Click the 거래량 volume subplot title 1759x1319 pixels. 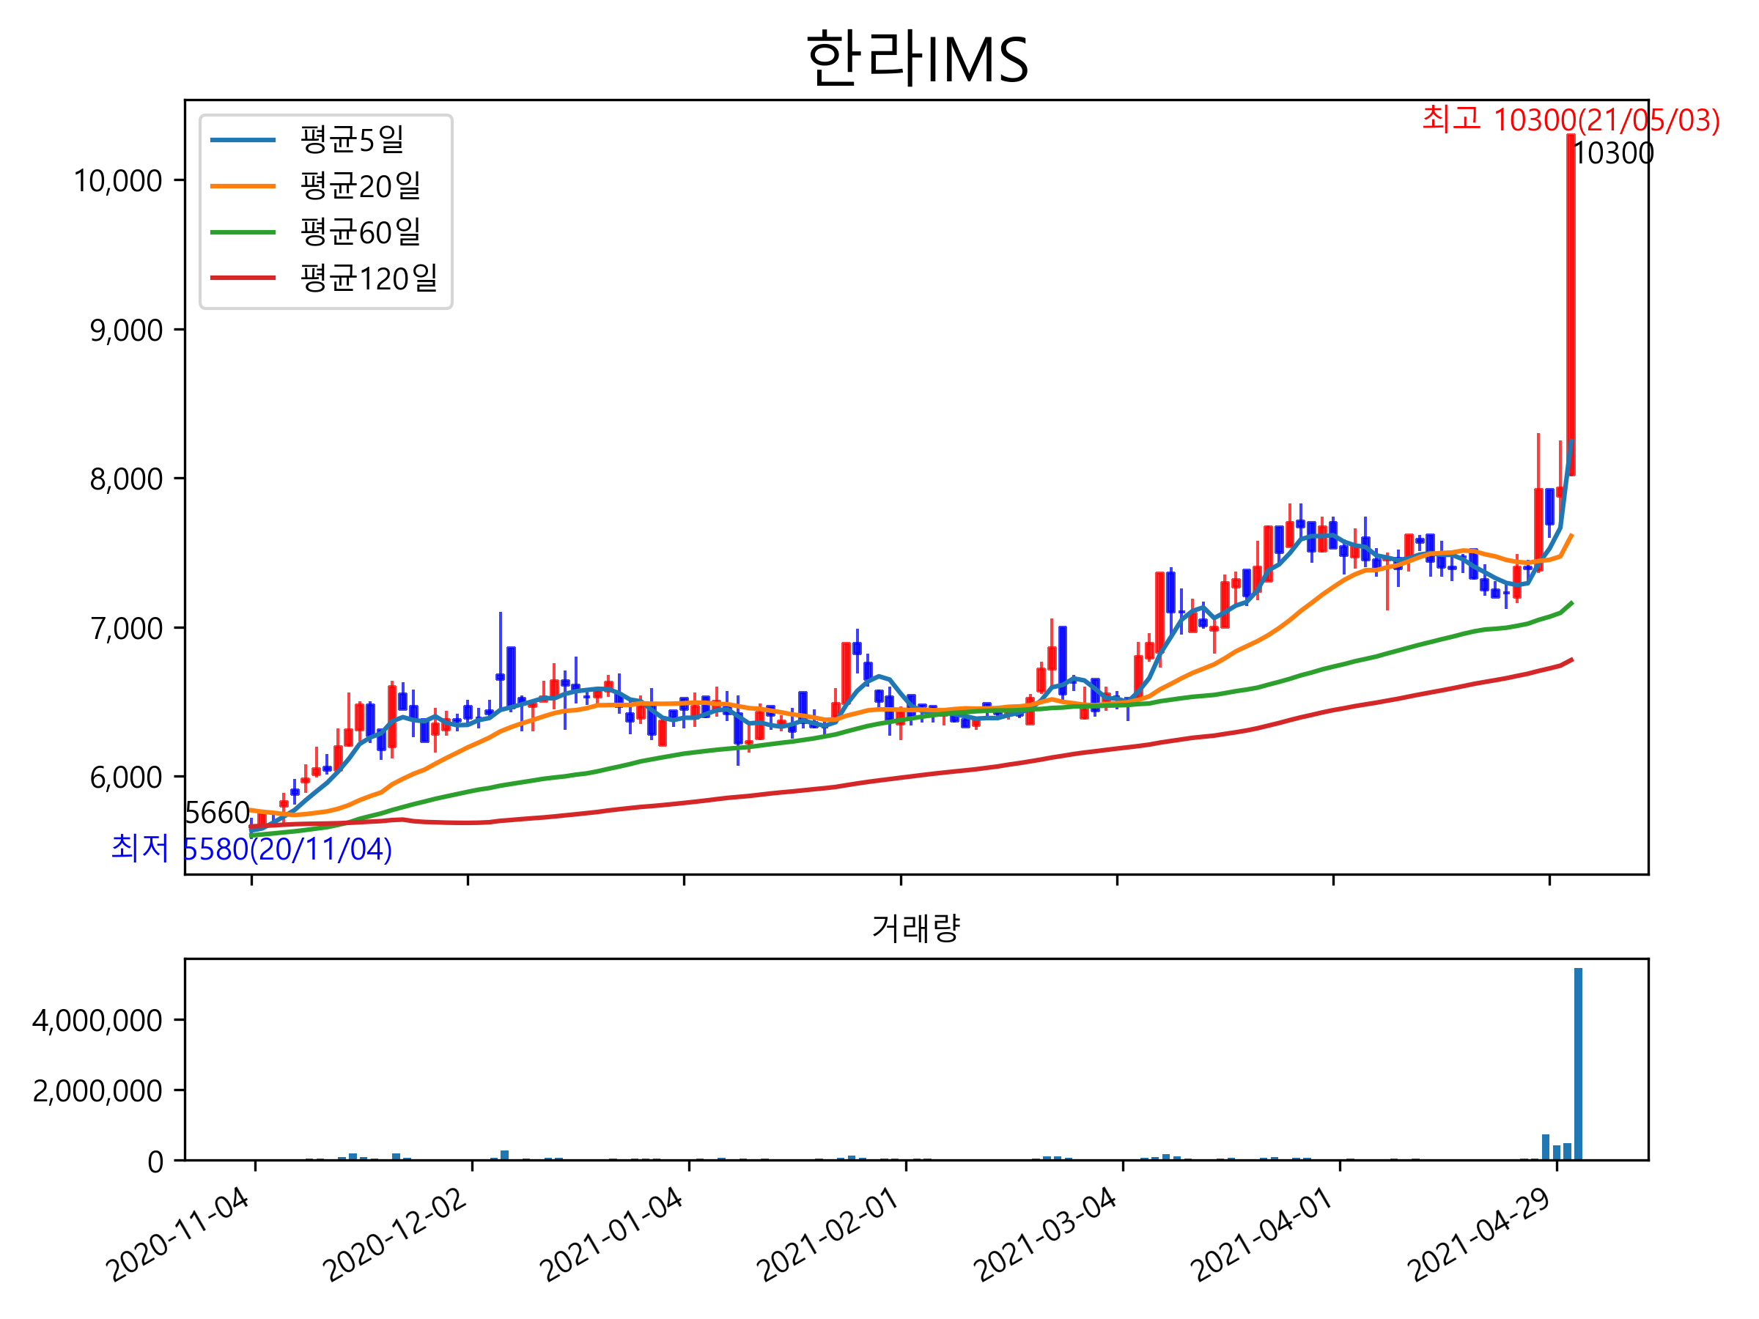916,928
